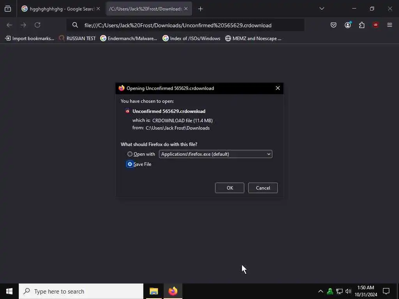
Task: Open the Firefox hamburger menu
Action: pos(390,25)
